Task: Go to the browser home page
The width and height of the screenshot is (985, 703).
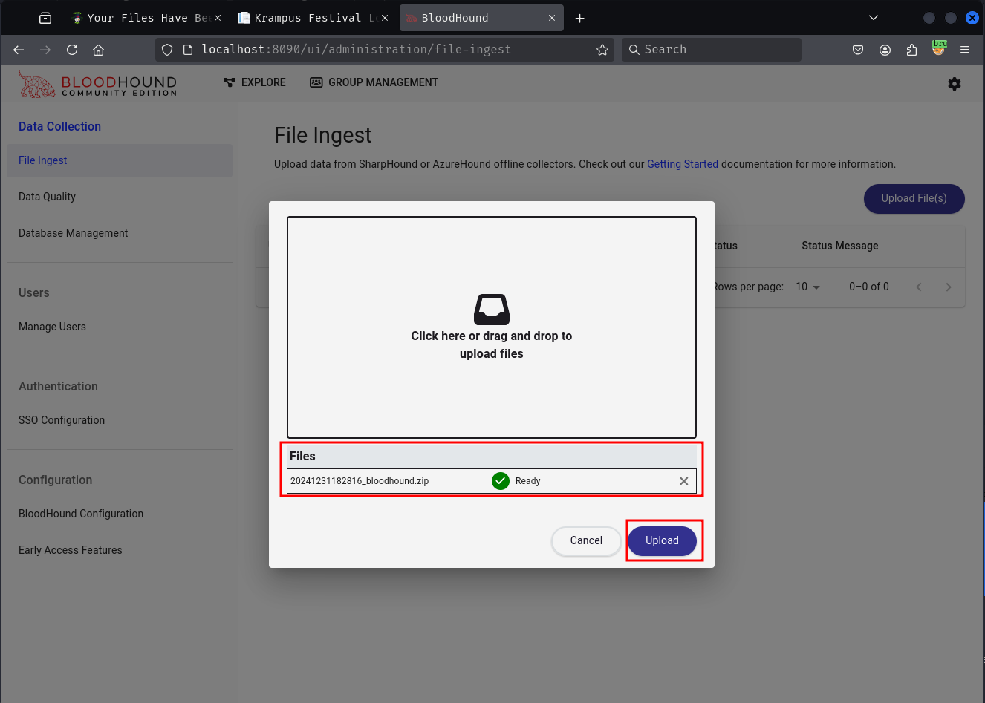Action: (98, 50)
